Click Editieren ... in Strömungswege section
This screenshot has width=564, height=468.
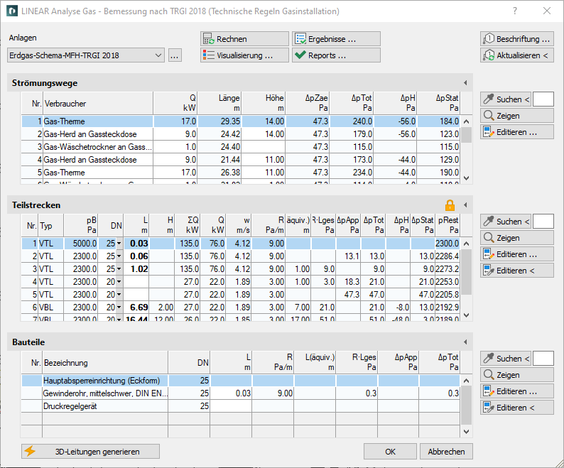[517, 132]
